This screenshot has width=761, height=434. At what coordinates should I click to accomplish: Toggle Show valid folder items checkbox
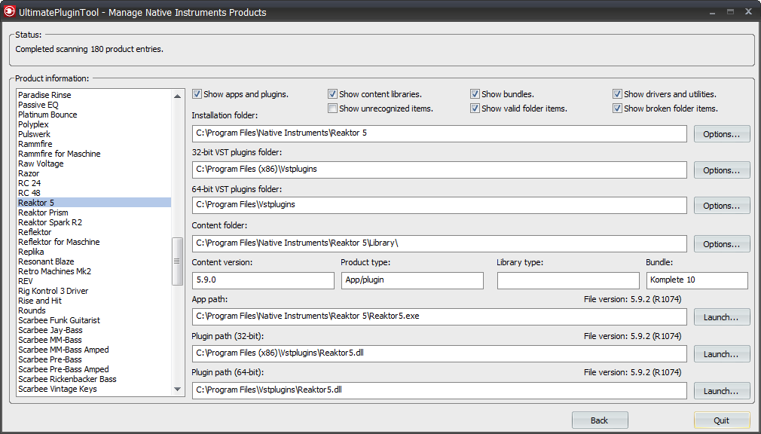tap(475, 108)
